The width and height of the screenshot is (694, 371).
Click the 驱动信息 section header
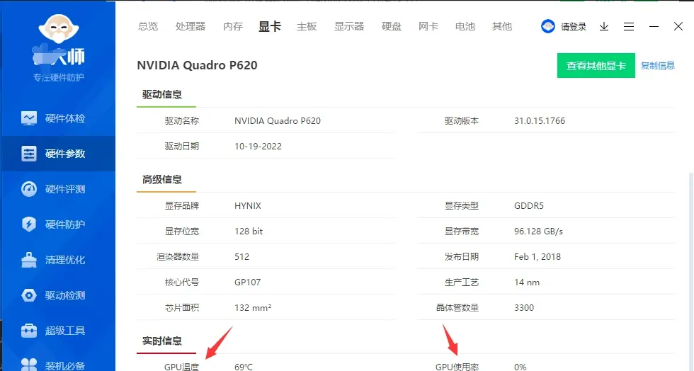162,94
